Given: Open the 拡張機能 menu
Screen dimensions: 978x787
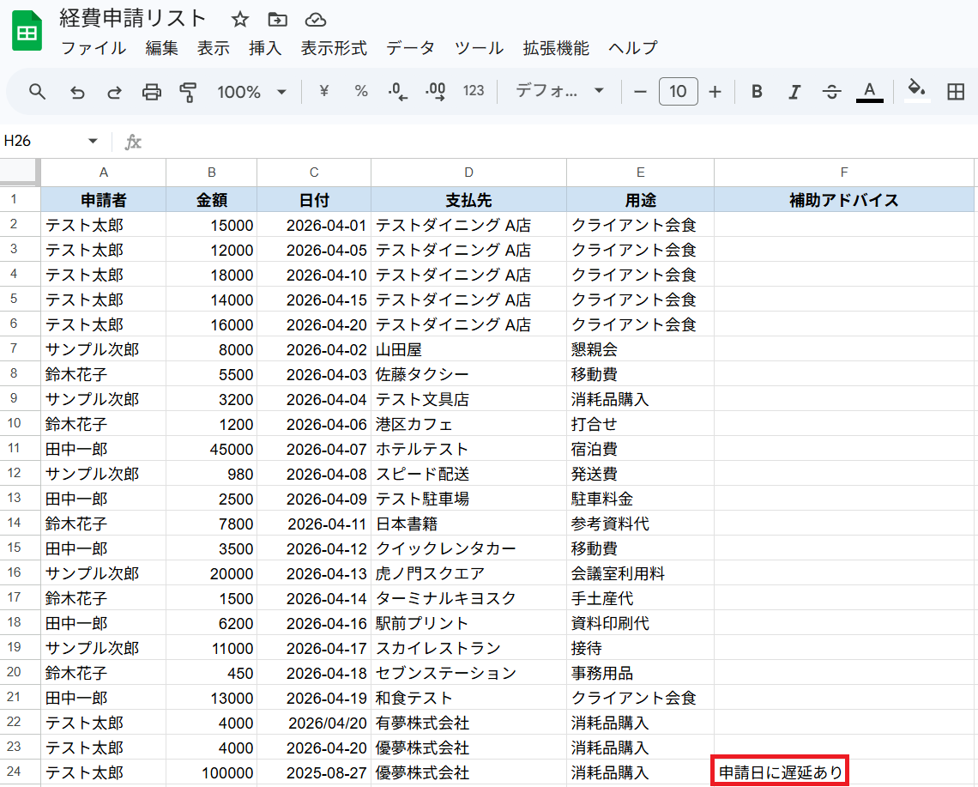Looking at the screenshot, I should coord(556,48).
